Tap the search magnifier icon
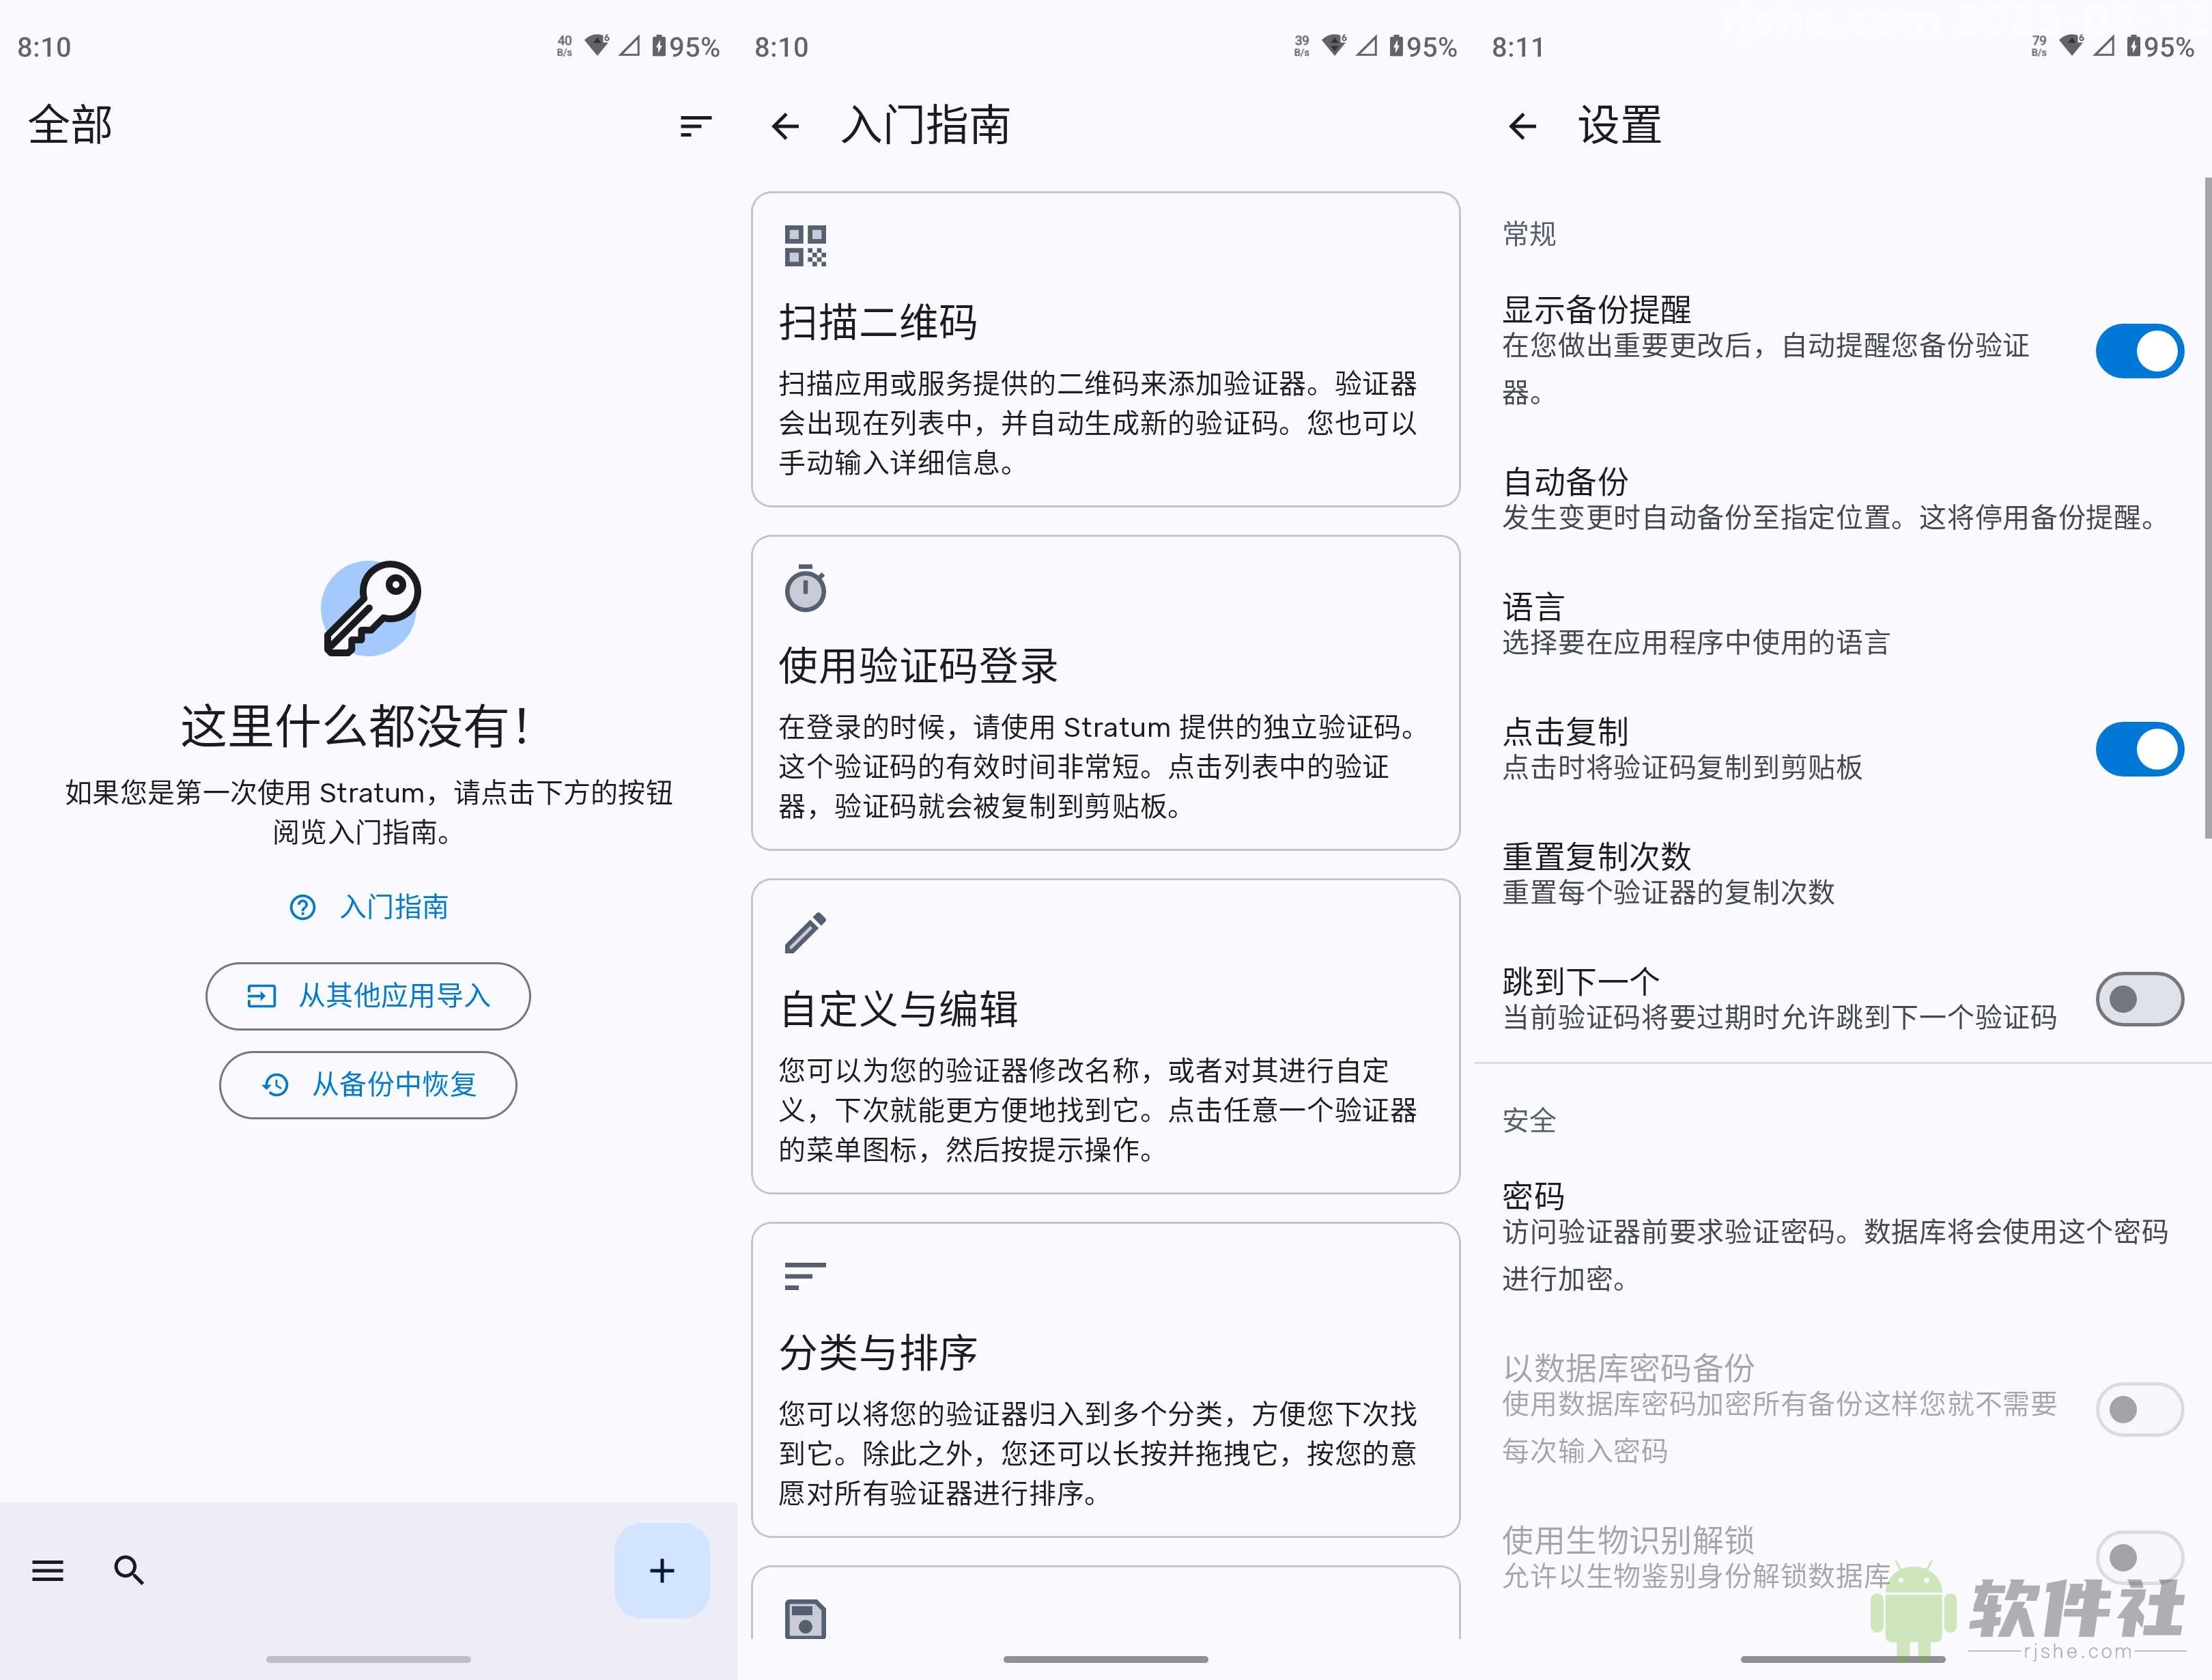 (x=129, y=1570)
